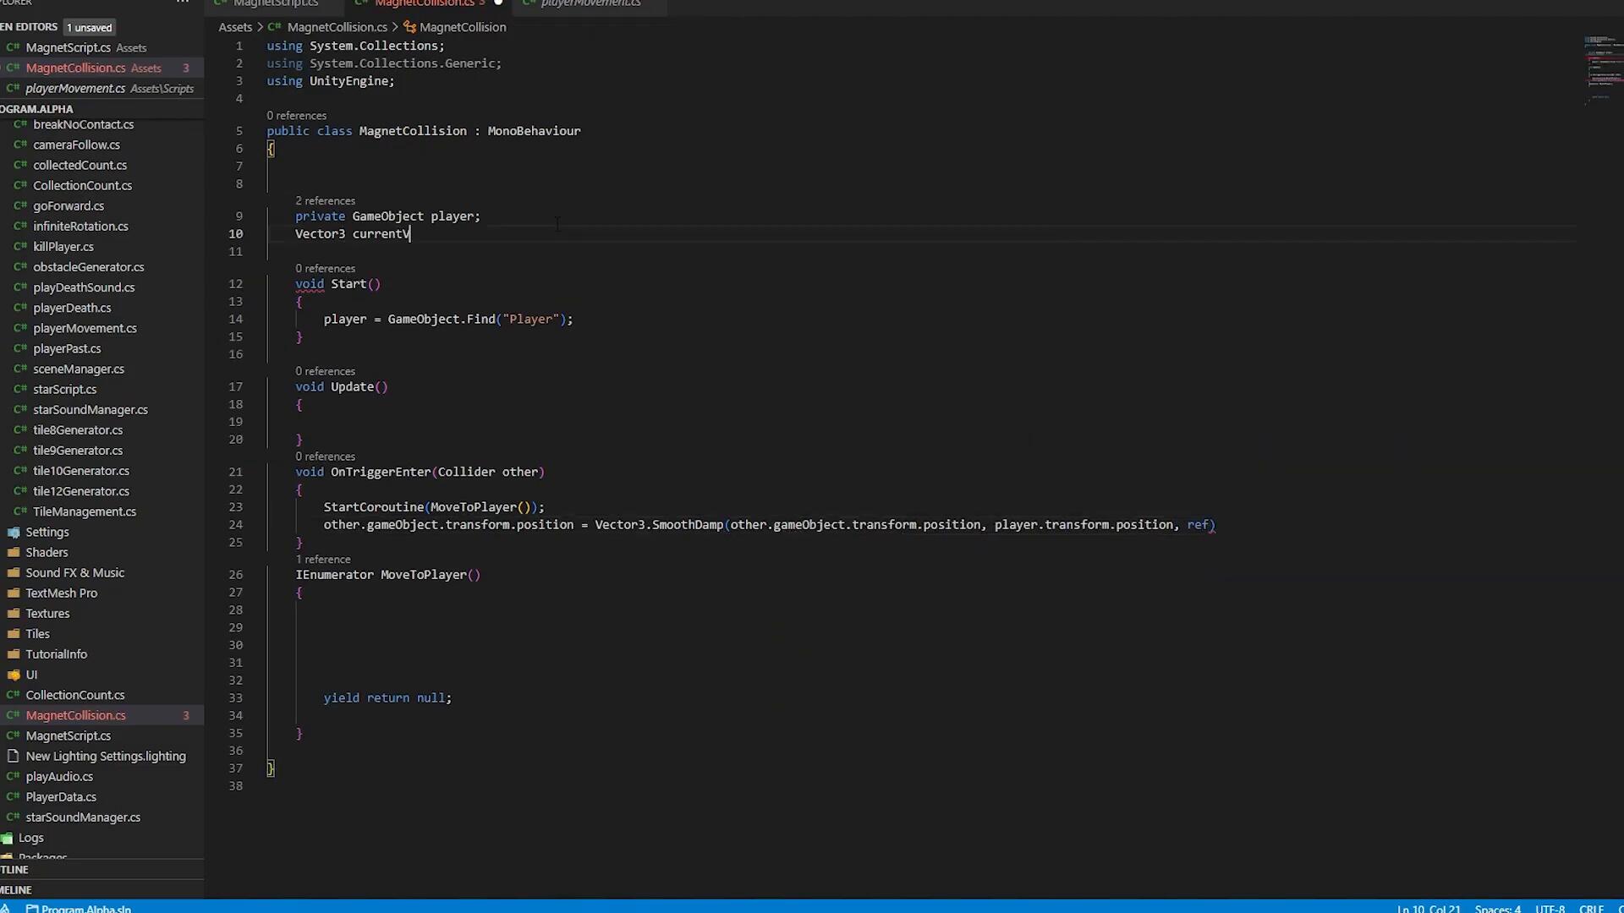The image size is (1624, 913).
Task: Expand the Sound FX & Music folder
Action: point(74,572)
